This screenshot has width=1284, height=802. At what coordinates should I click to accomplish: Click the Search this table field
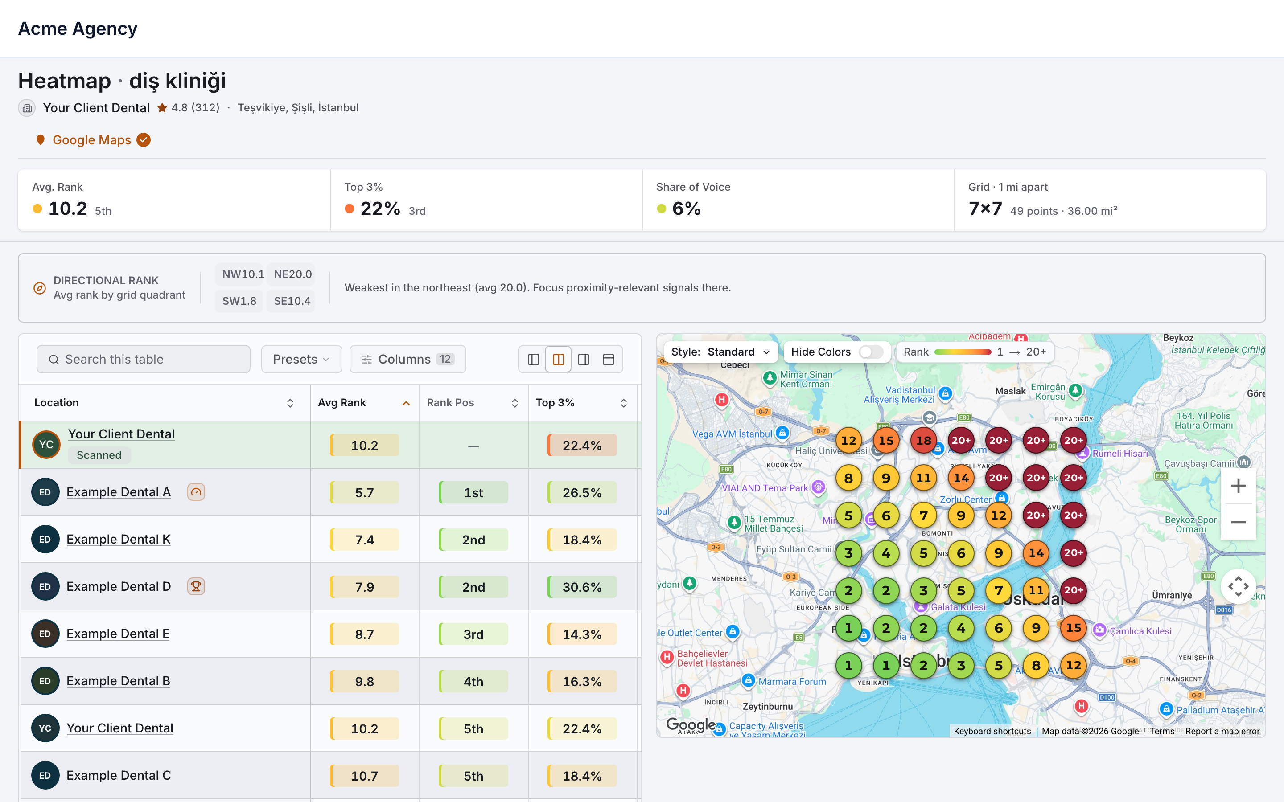coord(143,360)
